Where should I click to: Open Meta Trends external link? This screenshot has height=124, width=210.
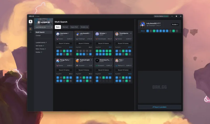[41, 49]
